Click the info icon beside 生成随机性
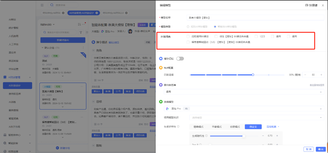The width and height of the screenshot is (328, 153). click(x=207, y=136)
